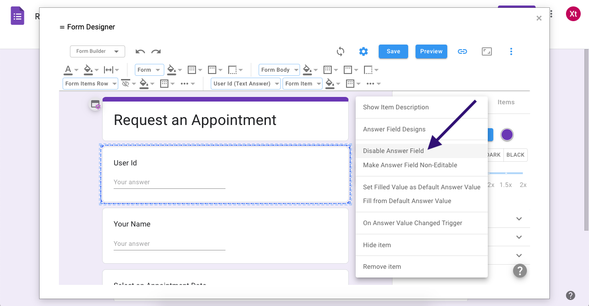This screenshot has height=306, width=589.
Task: Open the gray help button in designer
Action: [520, 271]
